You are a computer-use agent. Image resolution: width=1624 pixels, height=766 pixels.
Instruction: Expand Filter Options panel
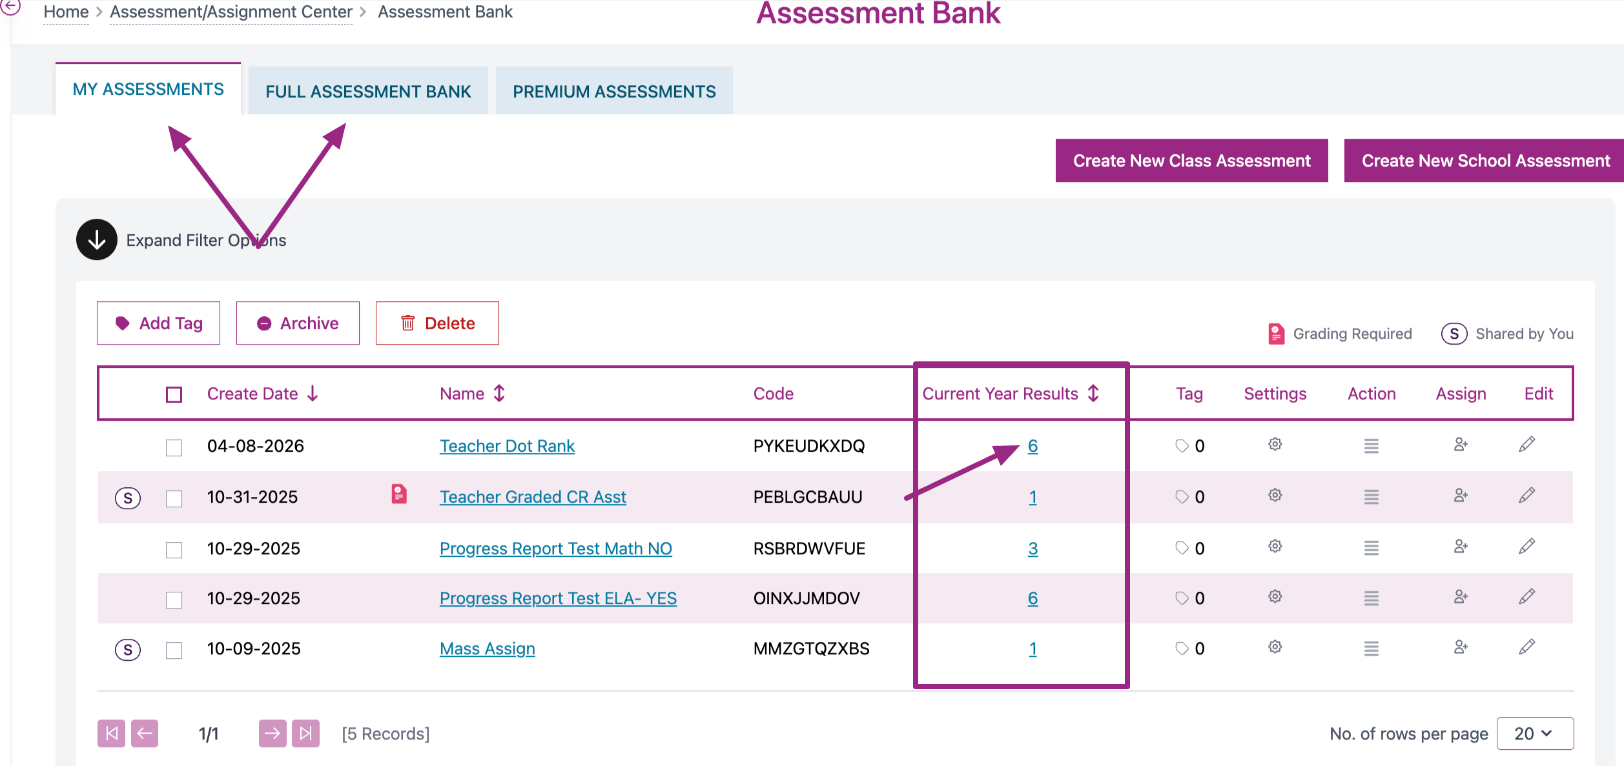coord(97,240)
